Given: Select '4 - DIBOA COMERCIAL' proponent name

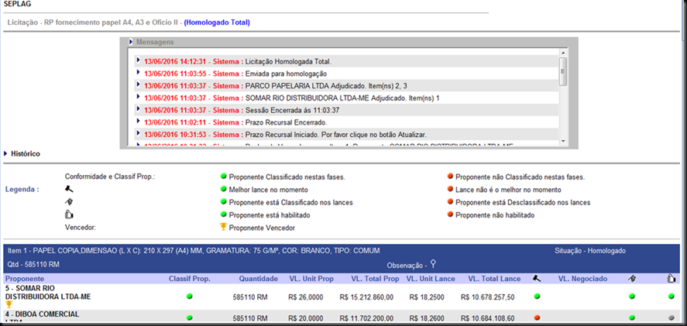Looking at the screenshot, I should pos(42,314).
